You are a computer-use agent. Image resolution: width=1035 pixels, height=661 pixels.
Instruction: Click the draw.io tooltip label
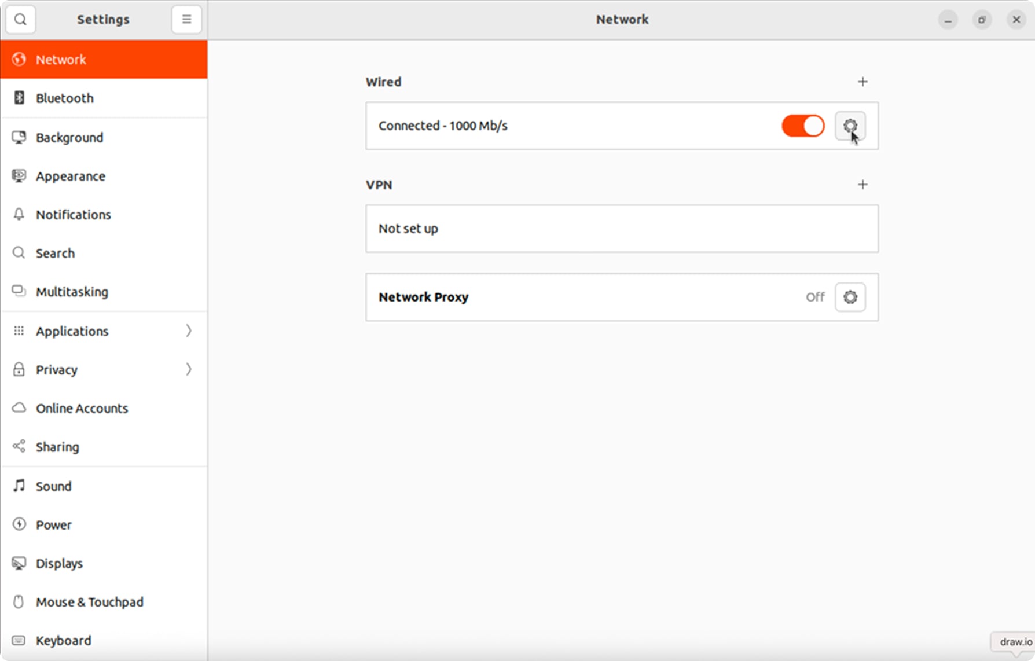pyautogui.click(x=1015, y=642)
